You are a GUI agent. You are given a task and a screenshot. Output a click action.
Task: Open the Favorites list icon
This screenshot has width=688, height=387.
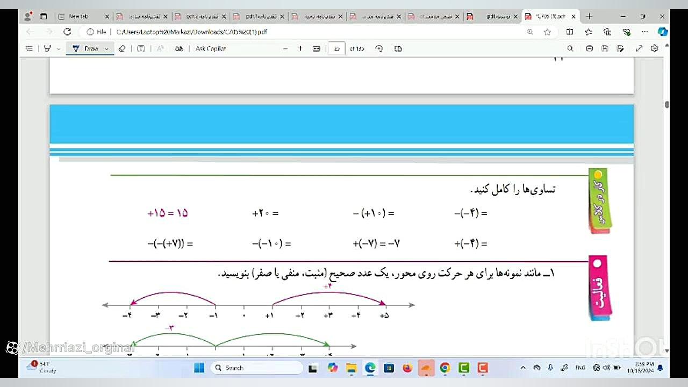pos(589,32)
